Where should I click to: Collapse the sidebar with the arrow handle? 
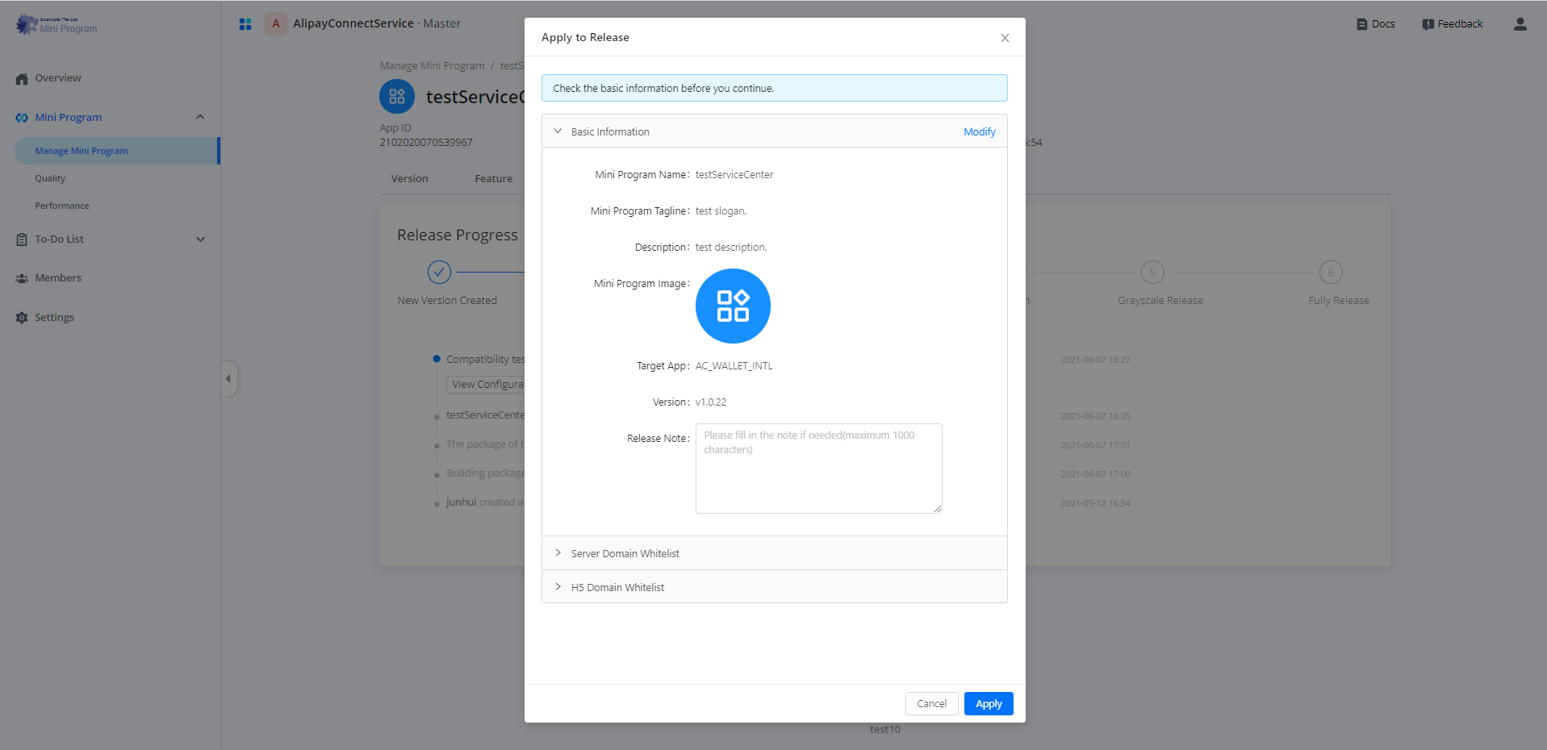tap(228, 378)
